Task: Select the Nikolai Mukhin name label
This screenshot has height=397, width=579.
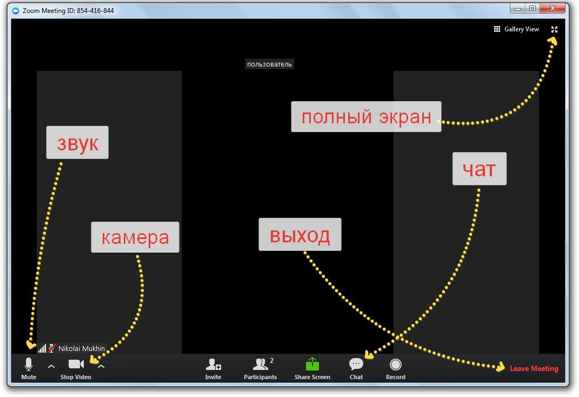Action: 82,349
